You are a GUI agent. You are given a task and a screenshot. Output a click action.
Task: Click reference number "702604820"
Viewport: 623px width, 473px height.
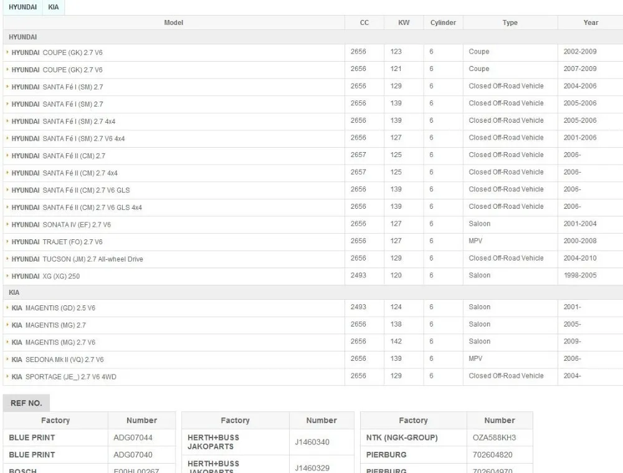(x=492, y=455)
